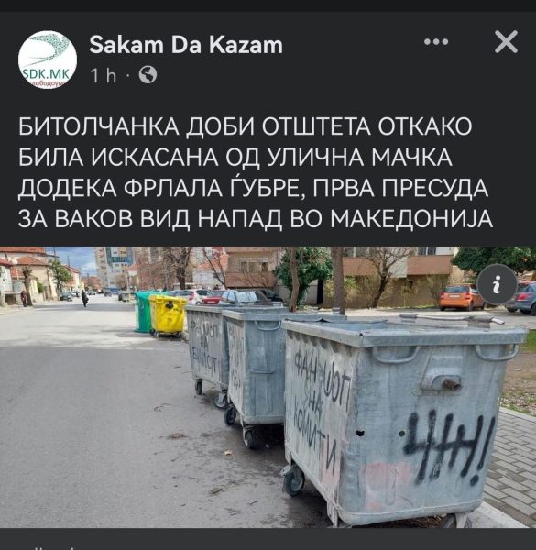Viewport: 536px width, 550px height.
Task: Open the SDK.MK profile picture
Action: tap(48, 60)
